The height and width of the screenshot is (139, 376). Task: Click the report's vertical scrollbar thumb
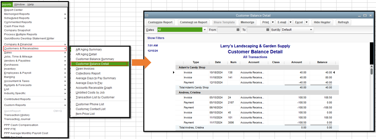pyautogui.click(x=372, y=71)
